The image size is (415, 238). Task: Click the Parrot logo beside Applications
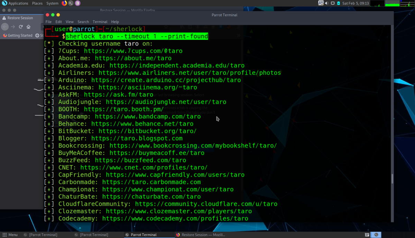[x=4, y=3]
